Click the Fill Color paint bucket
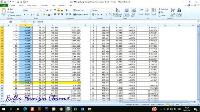Viewport: 200px width, 112px height. 44,15
